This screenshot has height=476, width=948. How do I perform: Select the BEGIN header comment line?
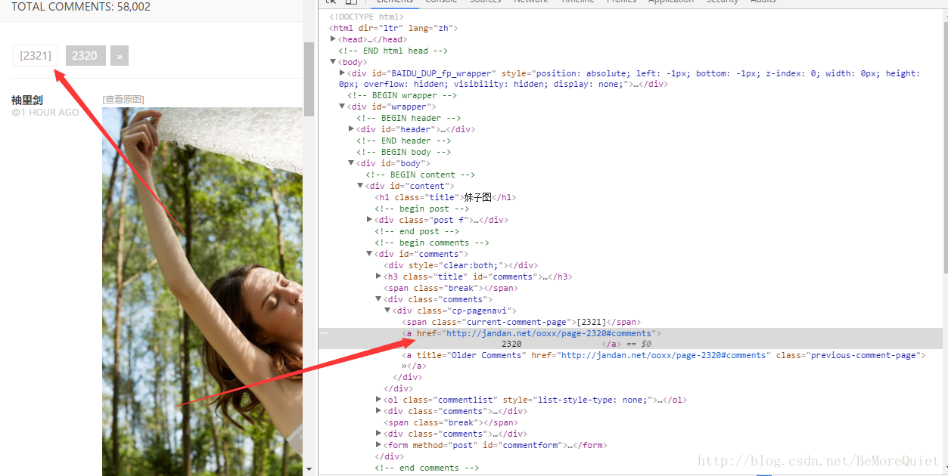pyautogui.click(x=409, y=118)
